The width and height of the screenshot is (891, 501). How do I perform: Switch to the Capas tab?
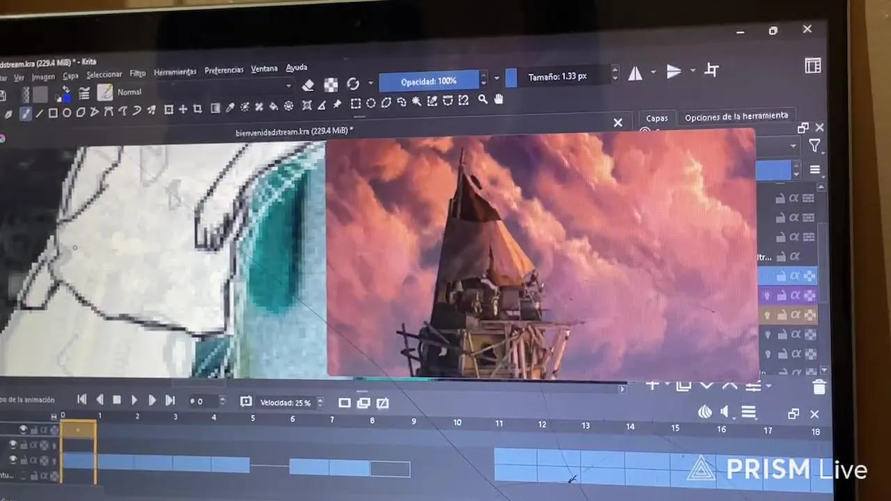[x=656, y=118]
